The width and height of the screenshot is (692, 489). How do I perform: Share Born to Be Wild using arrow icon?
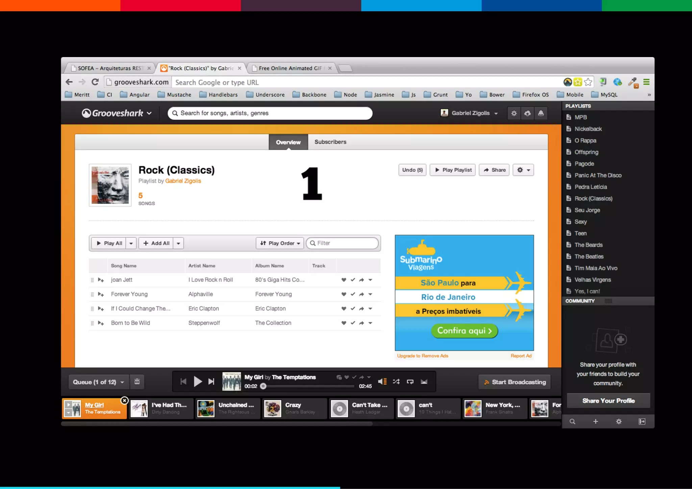(362, 323)
